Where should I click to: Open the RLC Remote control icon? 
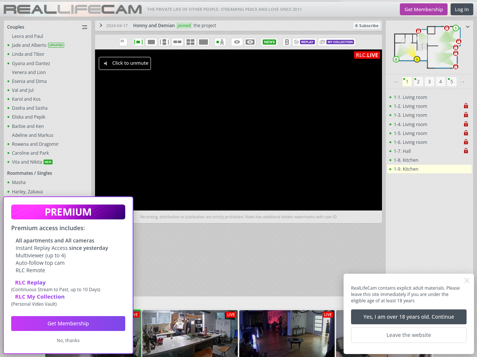coord(287,42)
